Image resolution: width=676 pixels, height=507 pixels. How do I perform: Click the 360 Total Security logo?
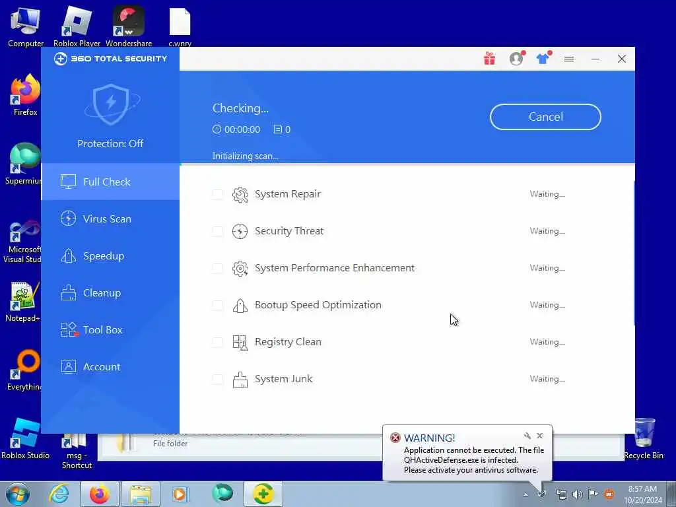pyautogui.click(x=110, y=59)
